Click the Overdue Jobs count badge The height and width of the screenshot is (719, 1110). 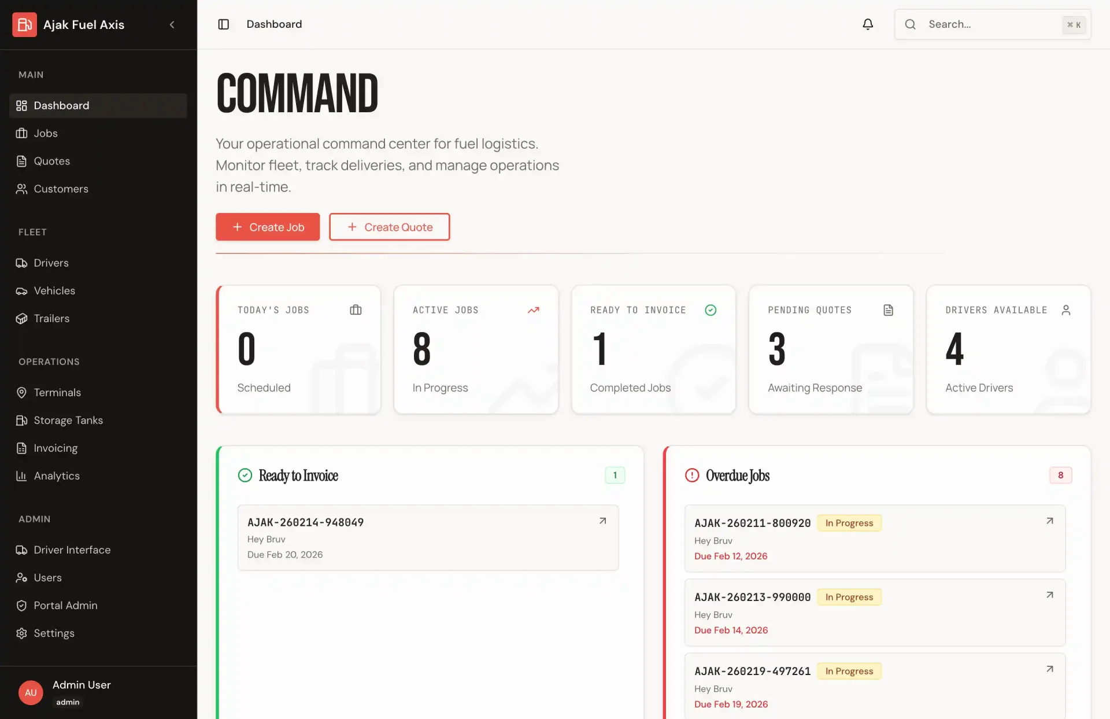click(x=1060, y=475)
